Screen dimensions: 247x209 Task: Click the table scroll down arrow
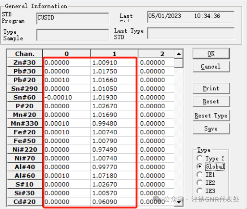click(x=179, y=202)
